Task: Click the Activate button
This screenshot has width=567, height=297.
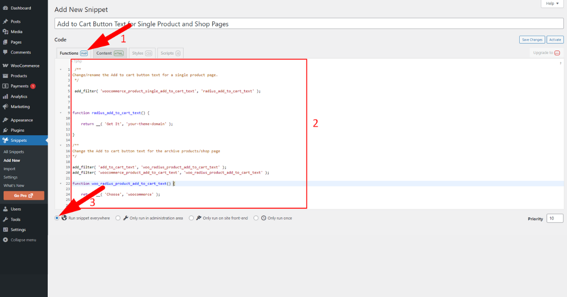Action: tap(555, 40)
